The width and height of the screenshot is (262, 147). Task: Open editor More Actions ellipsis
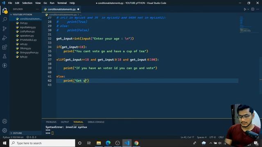257,9
